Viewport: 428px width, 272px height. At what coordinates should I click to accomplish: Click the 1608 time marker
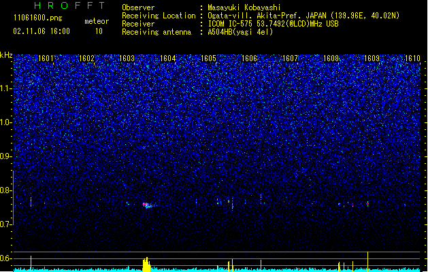[x=331, y=58]
